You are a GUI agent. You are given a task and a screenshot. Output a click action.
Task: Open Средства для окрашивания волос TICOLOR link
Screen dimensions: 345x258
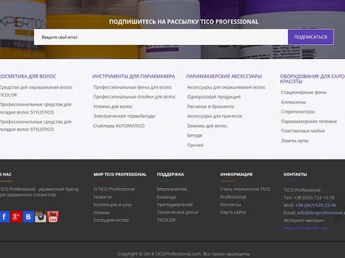tap(36, 91)
